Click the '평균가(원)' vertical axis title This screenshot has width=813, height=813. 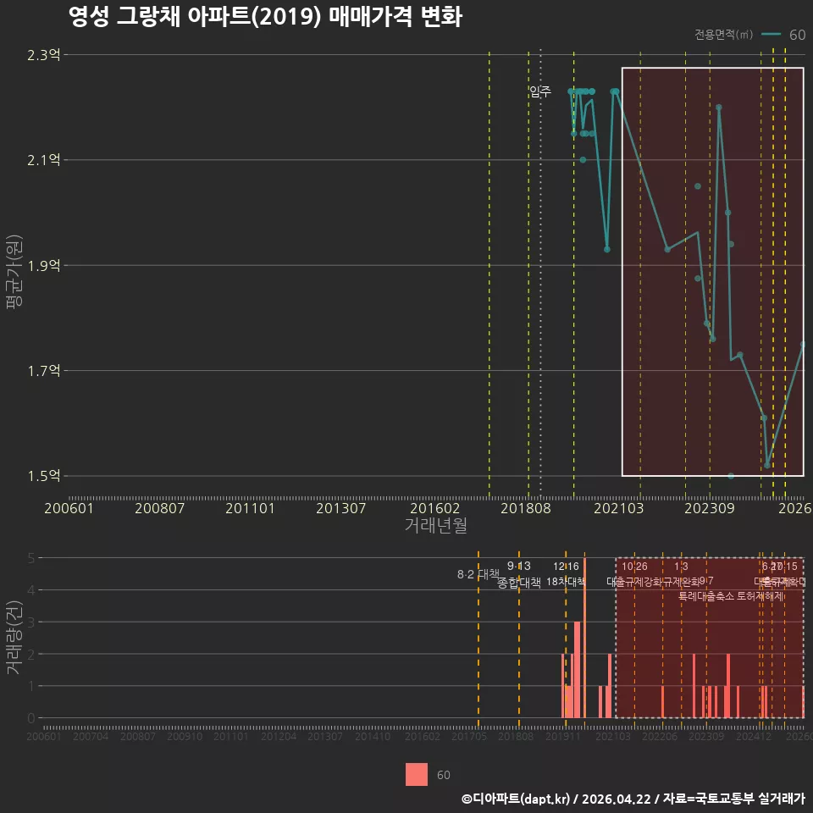click(x=14, y=272)
